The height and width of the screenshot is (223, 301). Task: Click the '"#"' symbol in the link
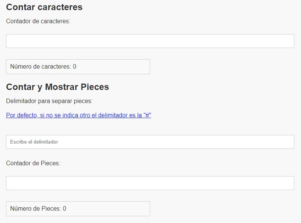pyautogui.click(x=147, y=115)
